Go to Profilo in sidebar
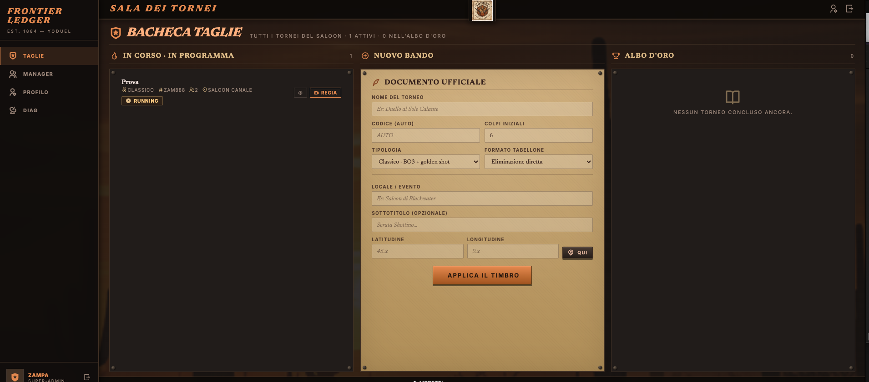 click(x=49, y=92)
